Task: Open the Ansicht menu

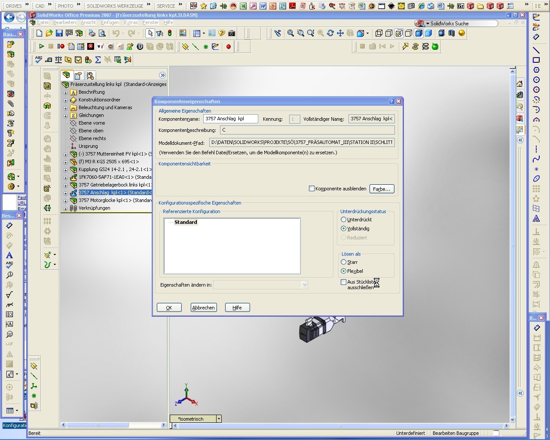Action: click(x=89, y=22)
